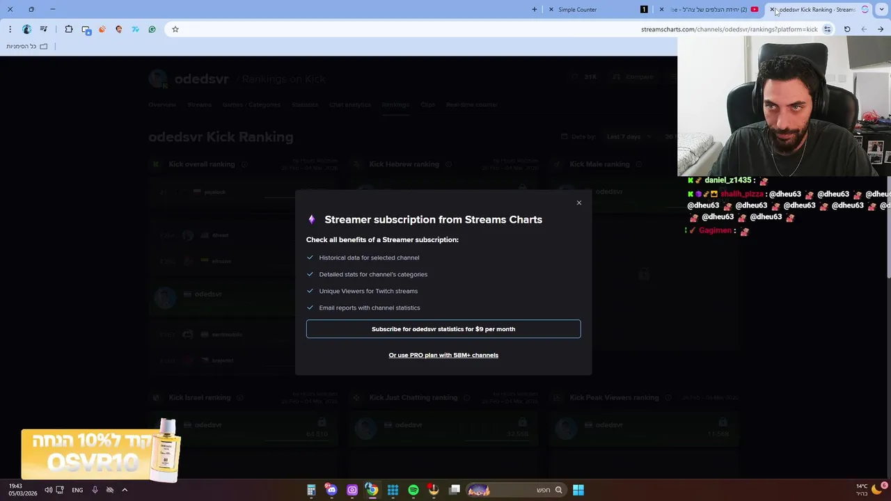Open Spotify from the taskbar

pos(413,490)
